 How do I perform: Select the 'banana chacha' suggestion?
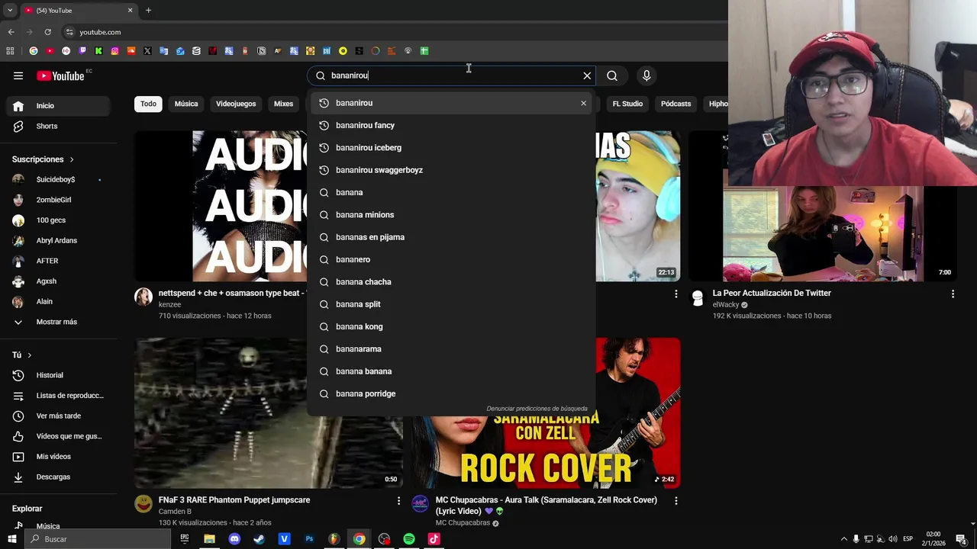450,281
